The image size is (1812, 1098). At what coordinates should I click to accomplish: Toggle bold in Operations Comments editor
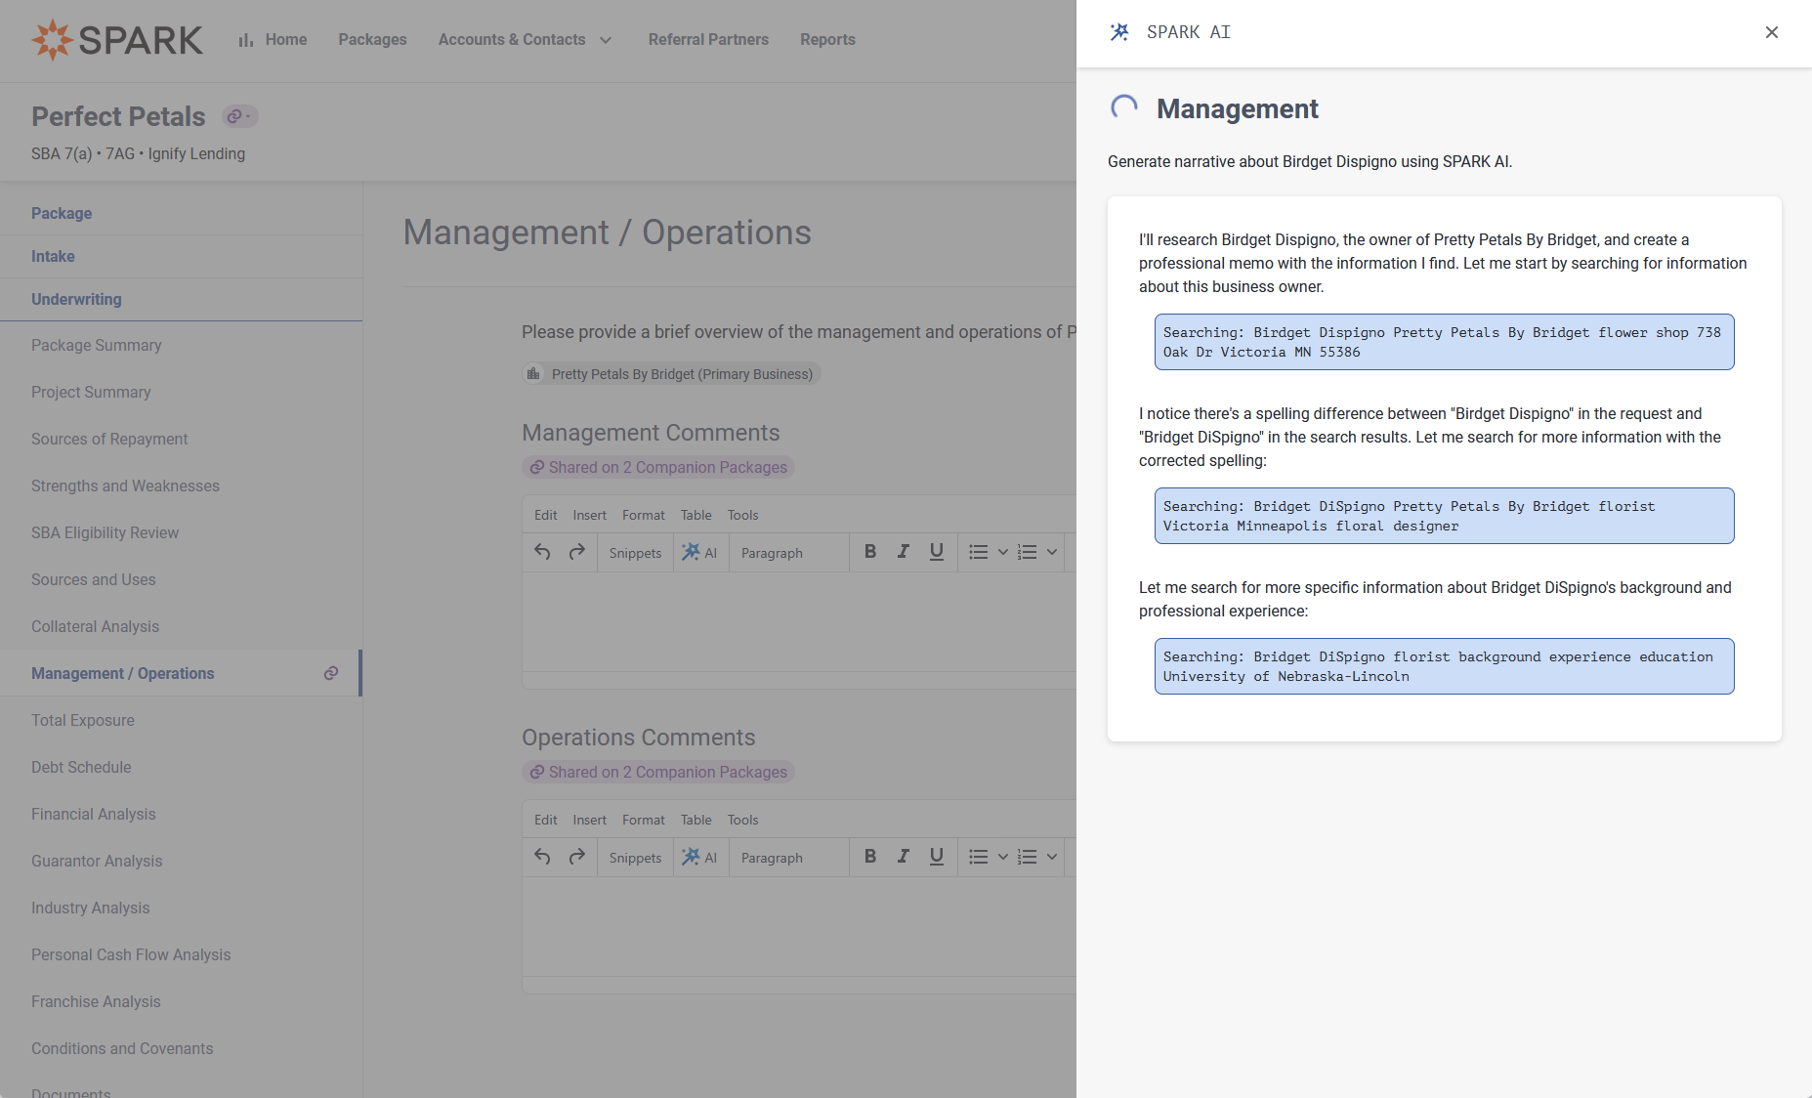pyautogui.click(x=869, y=857)
